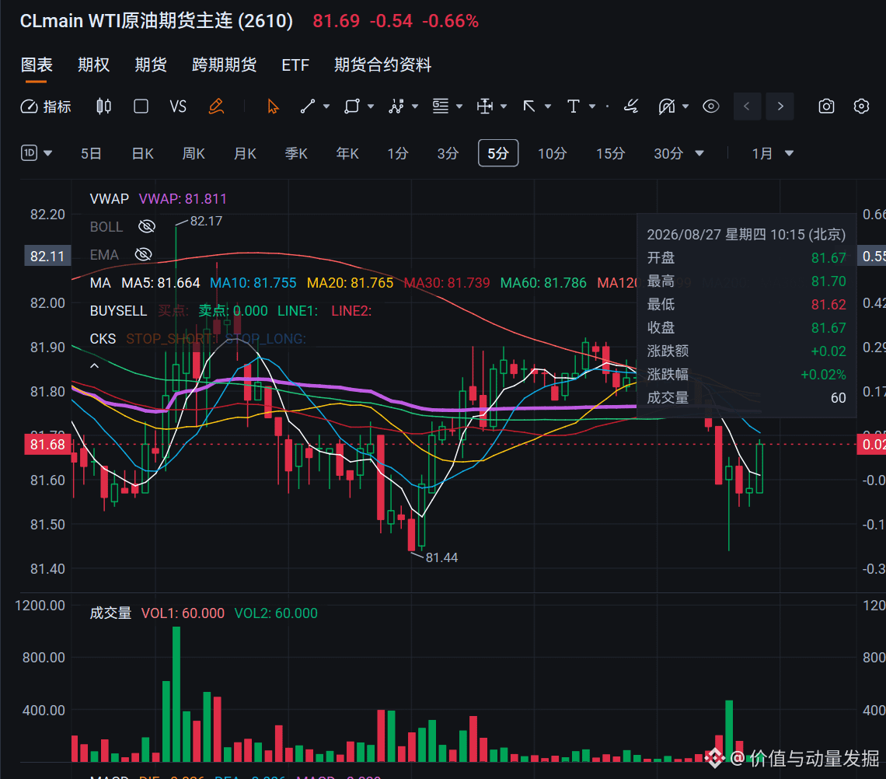Select the 日K timeframe
This screenshot has width=886, height=779.
142,153
